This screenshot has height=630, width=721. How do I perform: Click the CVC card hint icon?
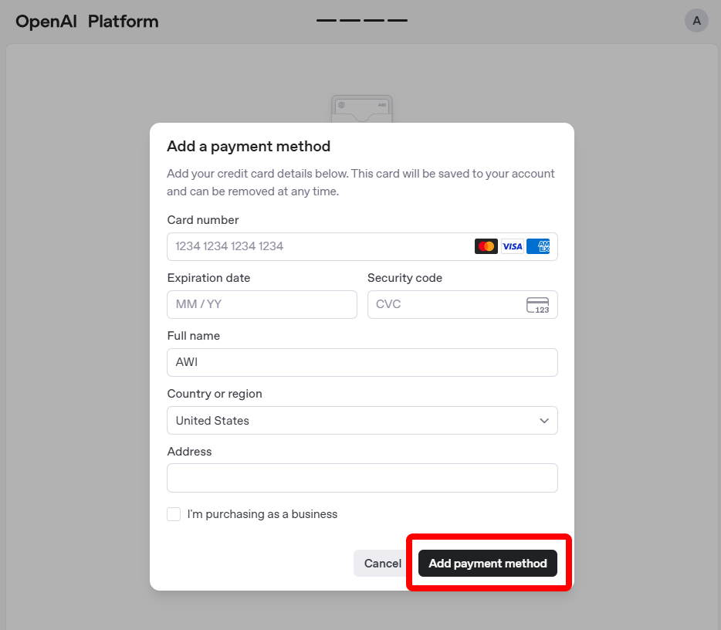537,305
